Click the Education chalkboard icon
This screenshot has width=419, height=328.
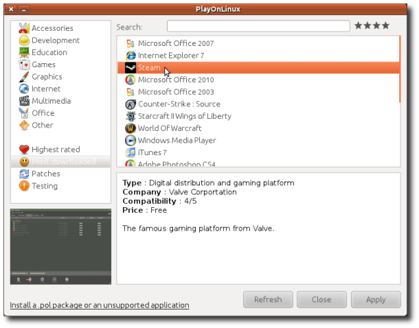point(24,52)
